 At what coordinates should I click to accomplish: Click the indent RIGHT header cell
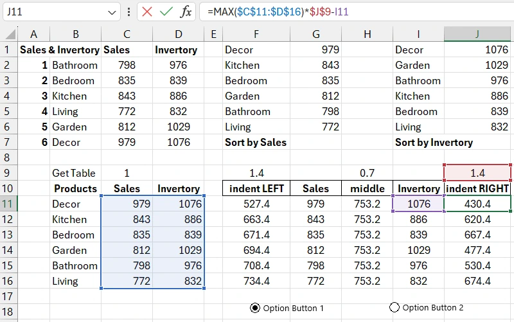(x=477, y=188)
